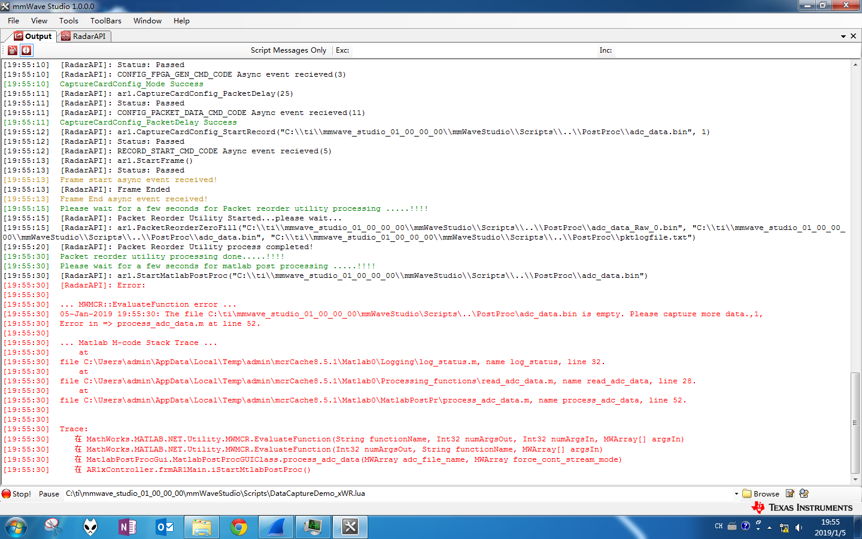Focus the Exc: filter input field
The width and height of the screenshot is (862, 539).
point(473,50)
